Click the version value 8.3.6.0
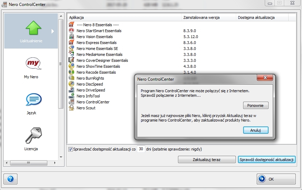 coord(189,43)
